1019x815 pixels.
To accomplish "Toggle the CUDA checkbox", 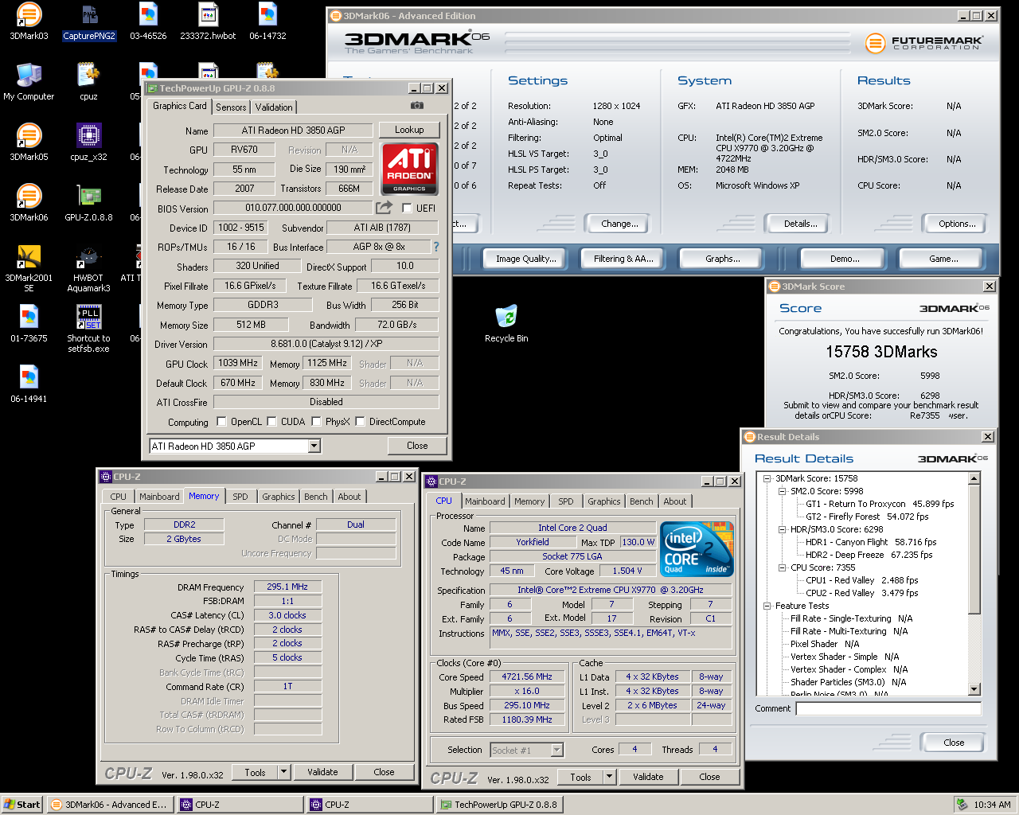I will coord(271,422).
